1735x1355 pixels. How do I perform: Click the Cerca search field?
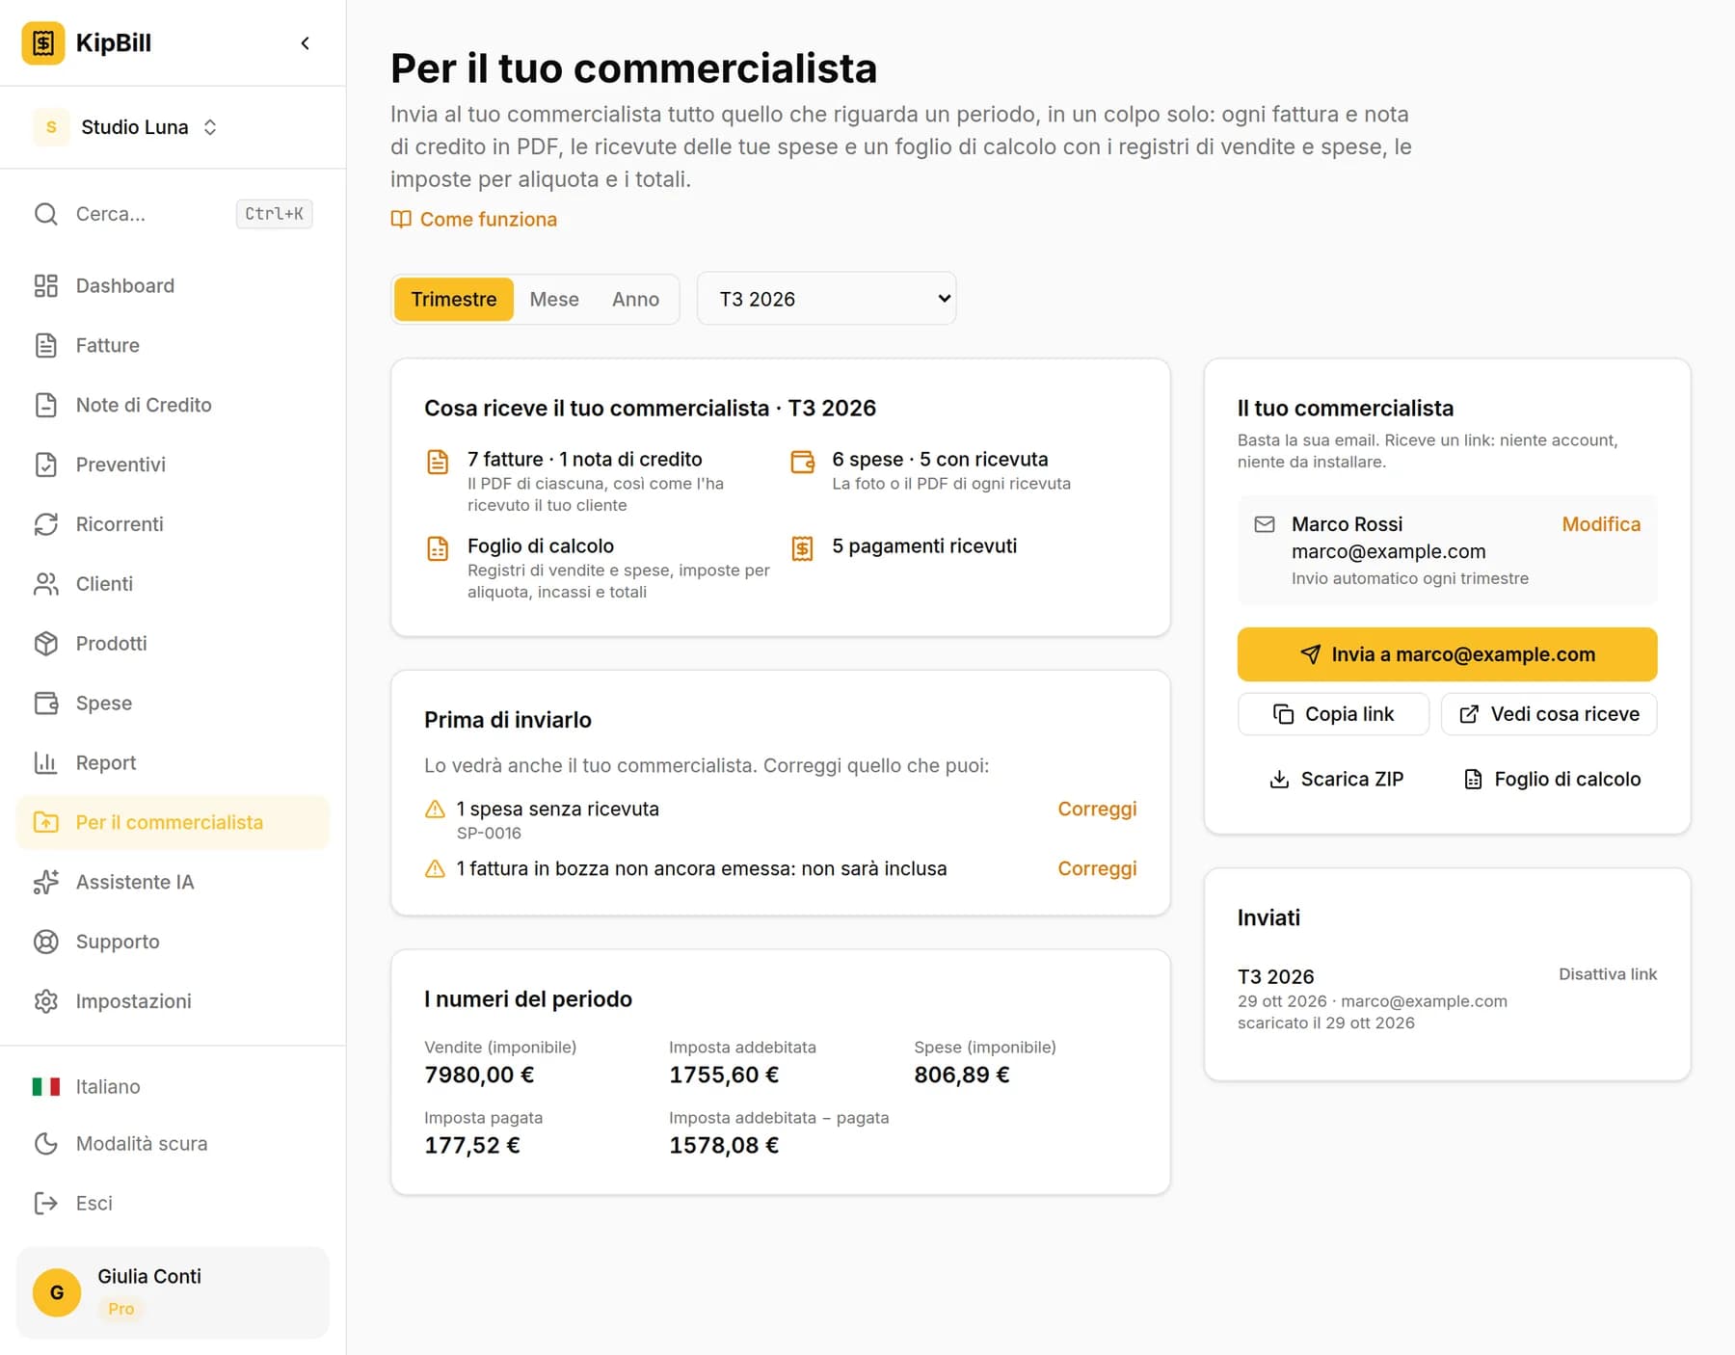click(173, 214)
